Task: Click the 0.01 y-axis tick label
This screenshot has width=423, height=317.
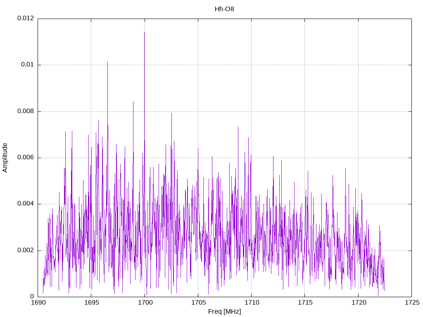Action: click(x=28, y=65)
